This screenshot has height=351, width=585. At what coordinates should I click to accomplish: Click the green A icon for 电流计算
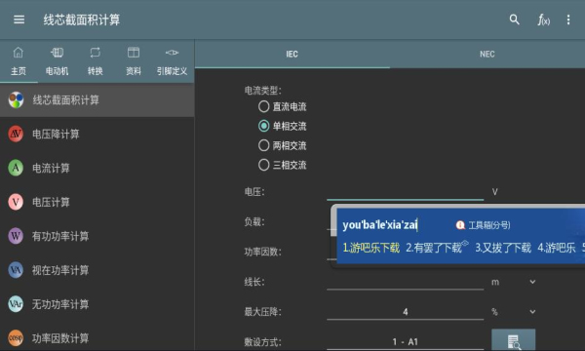point(16,168)
